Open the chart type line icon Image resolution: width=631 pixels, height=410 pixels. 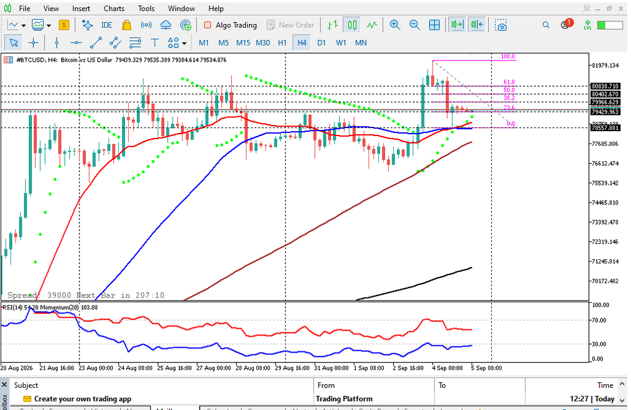[13, 25]
